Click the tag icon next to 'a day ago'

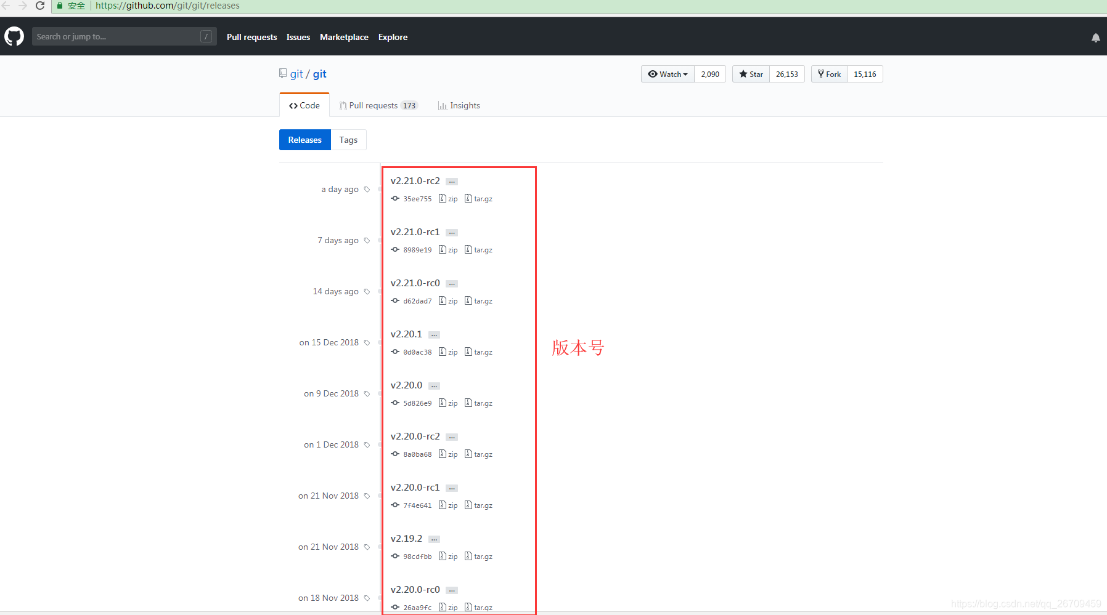[x=367, y=190]
